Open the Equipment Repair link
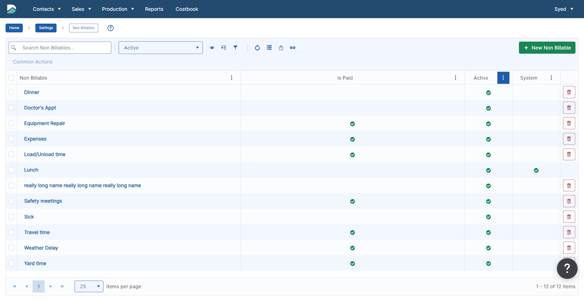Image resolution: width=584 pixels, height=301 pixels. coord(45,123)
